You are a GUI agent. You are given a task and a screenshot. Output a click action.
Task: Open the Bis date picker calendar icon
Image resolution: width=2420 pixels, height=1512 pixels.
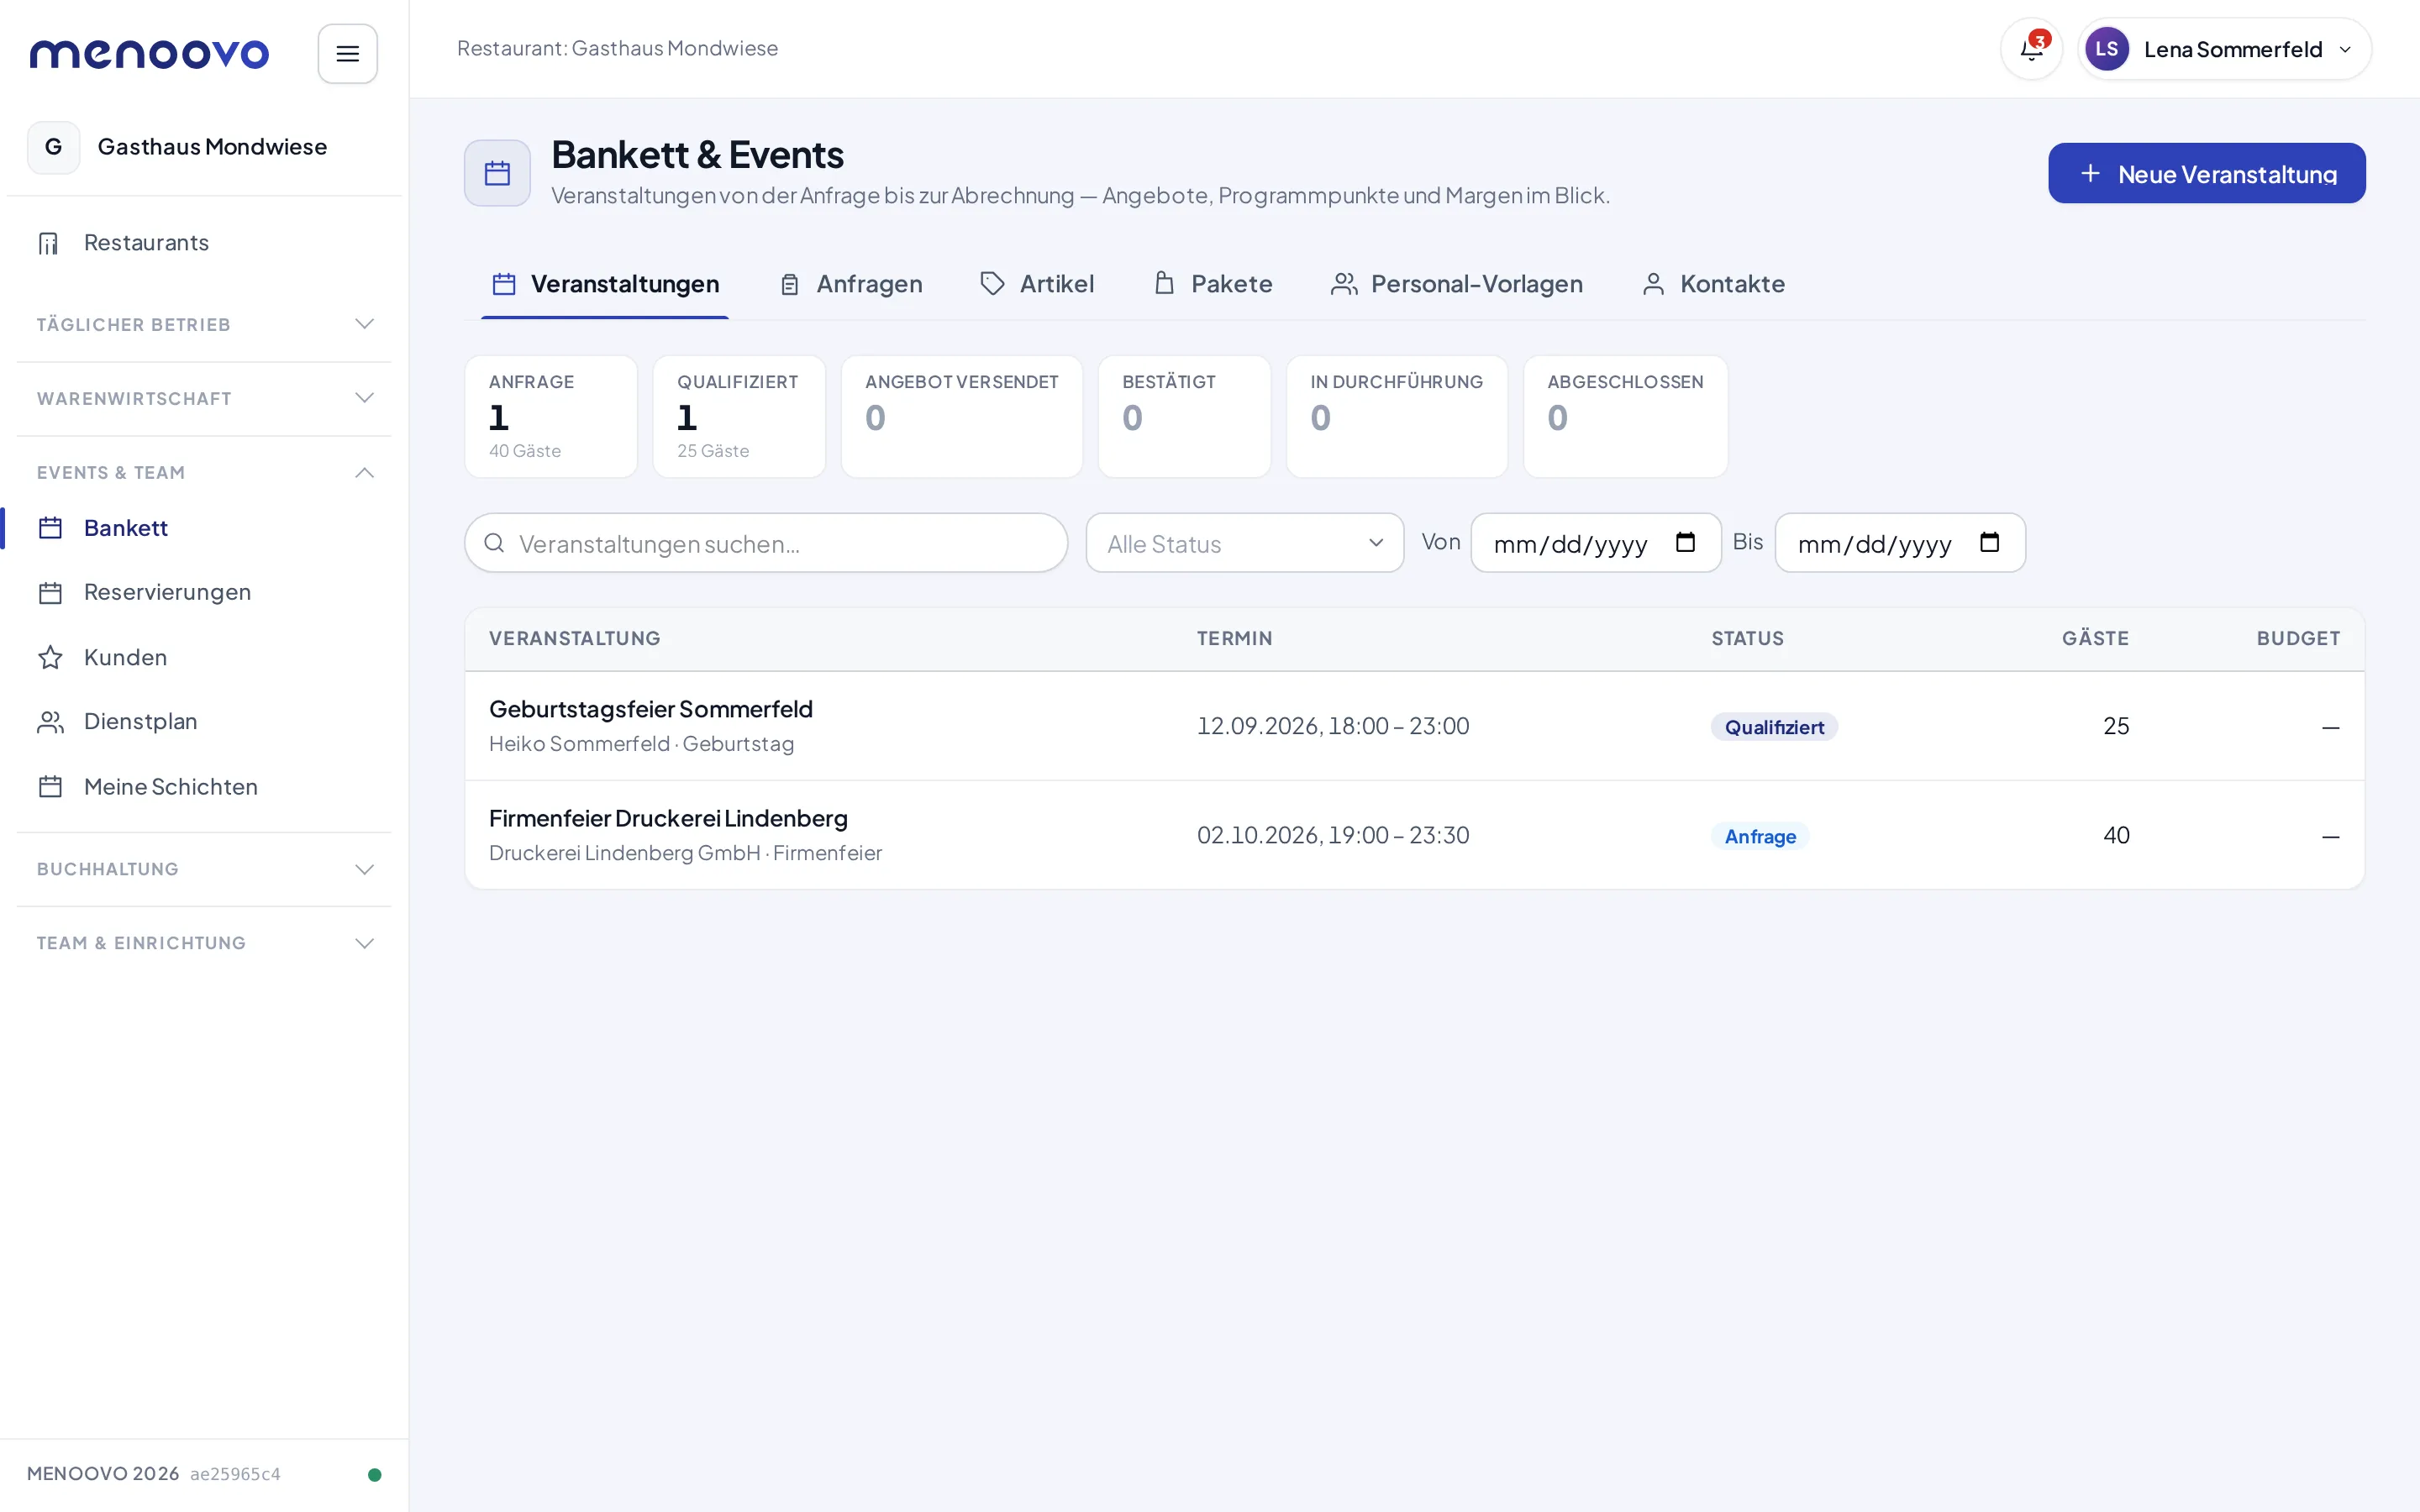[1989, 542]
